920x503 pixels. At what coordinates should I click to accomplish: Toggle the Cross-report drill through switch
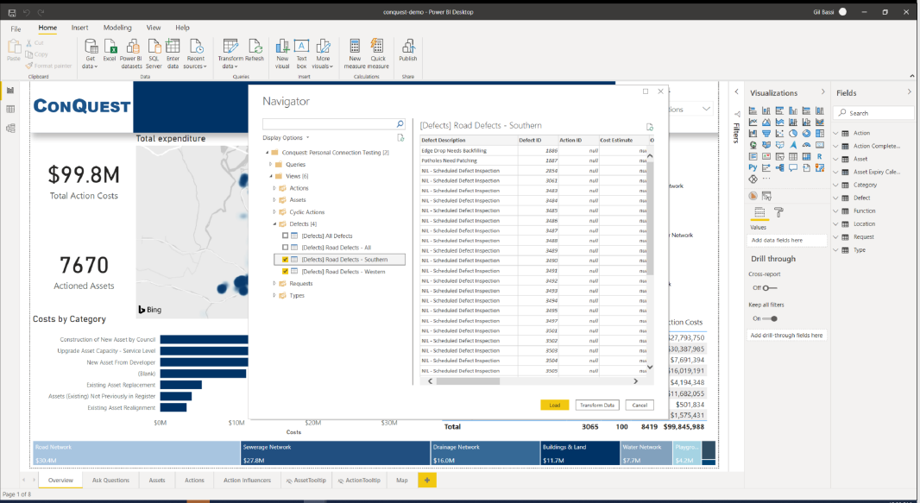tap(770, 288)
